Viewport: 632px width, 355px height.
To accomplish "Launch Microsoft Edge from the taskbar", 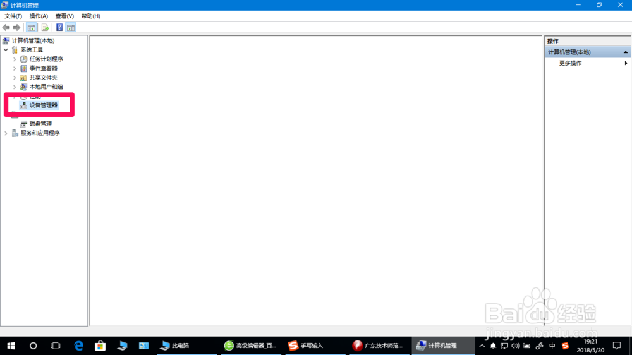I will (x=78, y=346).
